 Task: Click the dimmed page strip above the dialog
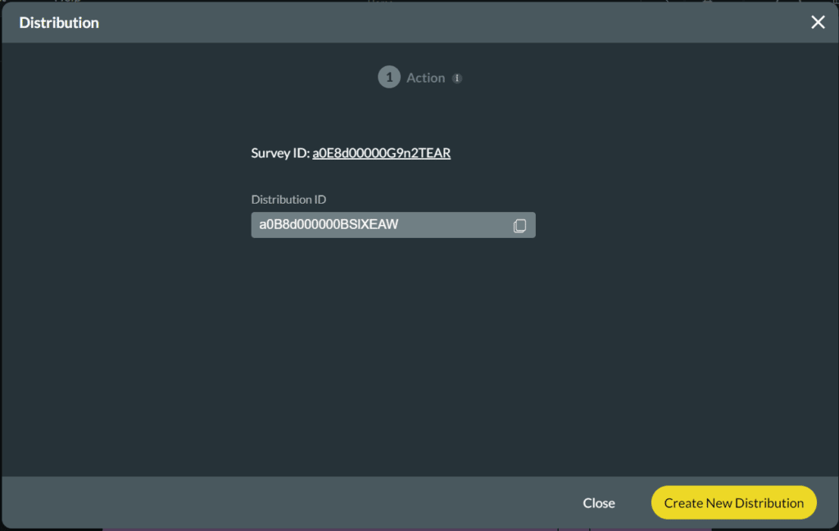point(246,1)
